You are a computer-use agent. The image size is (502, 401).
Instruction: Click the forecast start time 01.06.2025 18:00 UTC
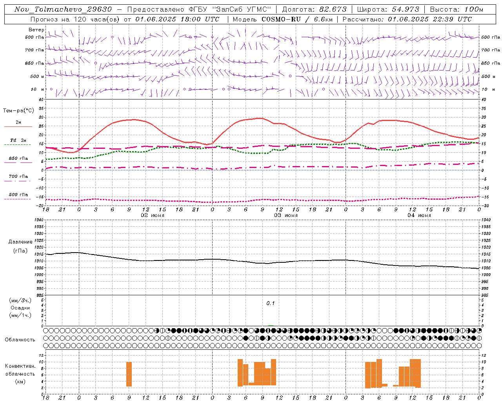point(177,19)
